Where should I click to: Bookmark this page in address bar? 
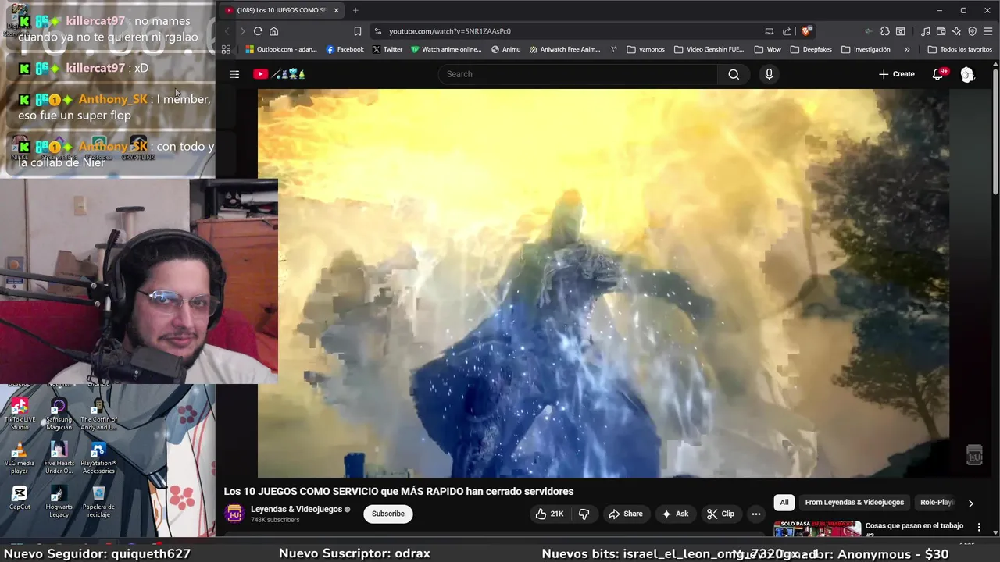[357, 31]
